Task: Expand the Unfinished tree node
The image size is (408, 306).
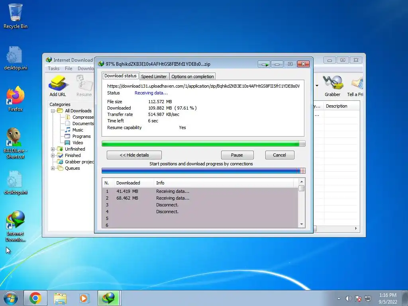Action: pos(53,149)
